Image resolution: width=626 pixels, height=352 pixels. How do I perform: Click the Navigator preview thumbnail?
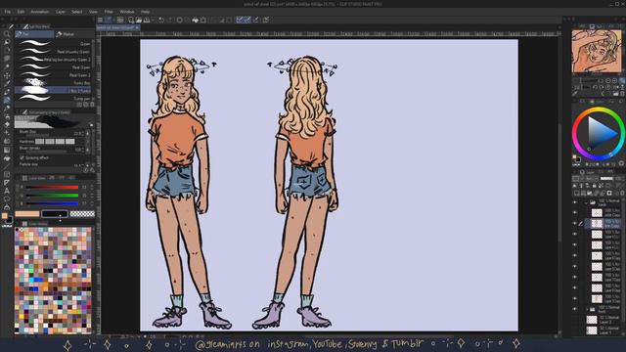[597, 51]
